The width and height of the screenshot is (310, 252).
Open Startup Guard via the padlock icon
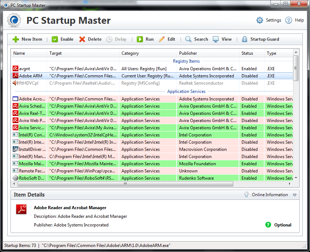click(x=245, y=39)
